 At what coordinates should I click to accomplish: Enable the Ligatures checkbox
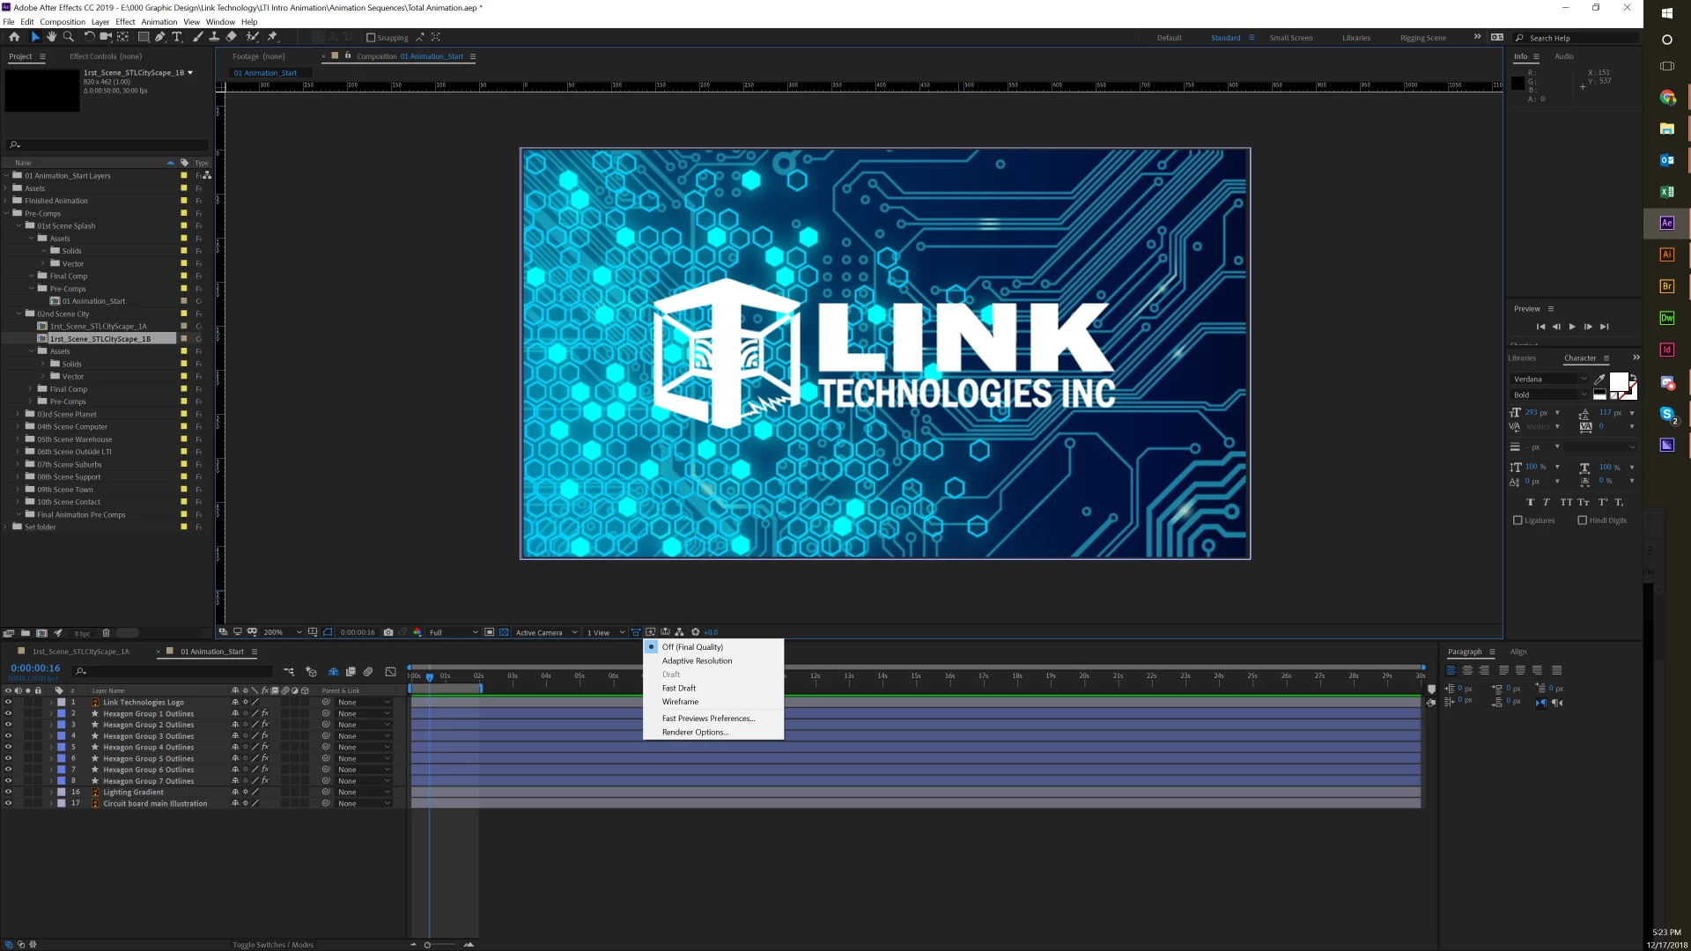(1517, 520)
